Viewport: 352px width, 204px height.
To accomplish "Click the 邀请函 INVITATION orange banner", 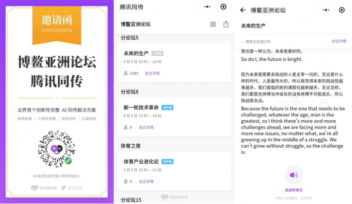I will (x=56, y=25).
